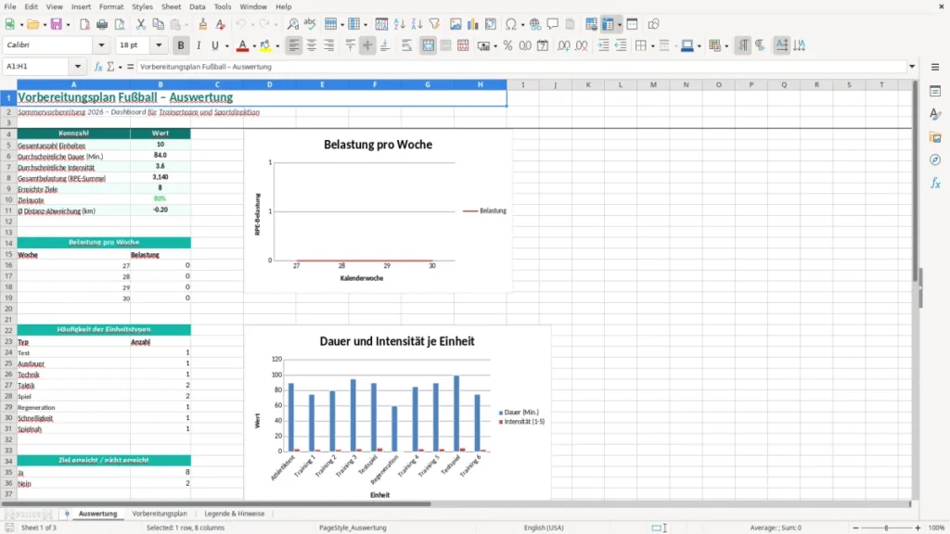Click the Increase Indent icon
Viewport: 950px width, 534px height.
coord(603,45)
